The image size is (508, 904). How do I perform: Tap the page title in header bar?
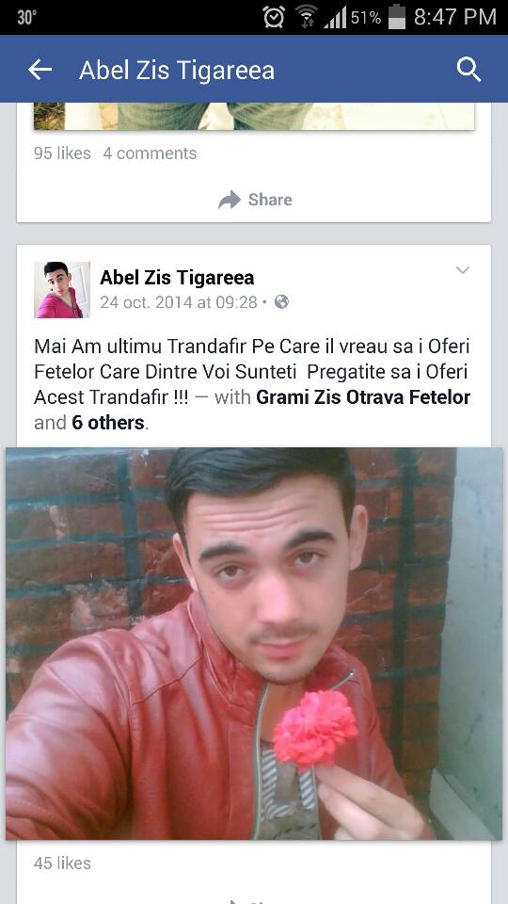pyautogui.click(x=177, y=71)
